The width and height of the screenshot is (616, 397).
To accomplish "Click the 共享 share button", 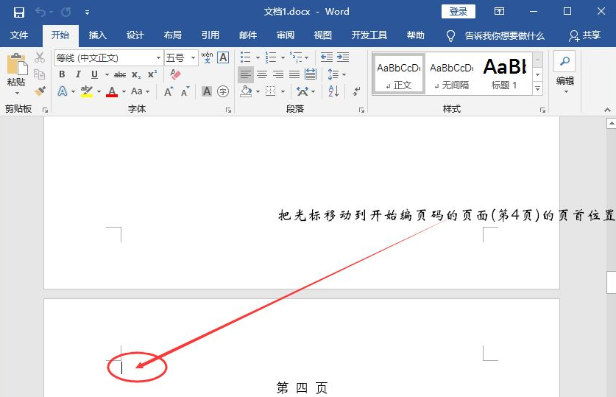I will click(585, 35).
